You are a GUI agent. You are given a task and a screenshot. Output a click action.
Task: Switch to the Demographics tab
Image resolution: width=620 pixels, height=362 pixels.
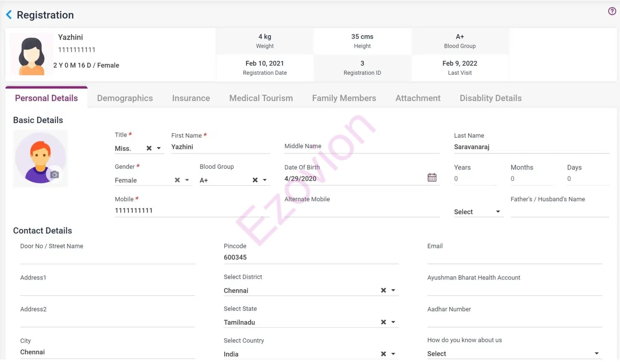coord(125,98)
